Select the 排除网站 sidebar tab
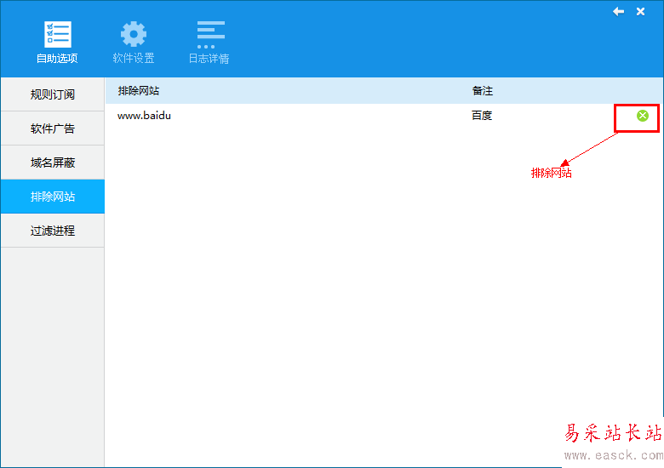 pos(53,197)
